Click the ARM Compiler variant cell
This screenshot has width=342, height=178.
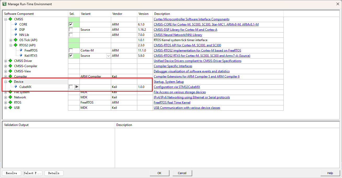click(95, 77)
